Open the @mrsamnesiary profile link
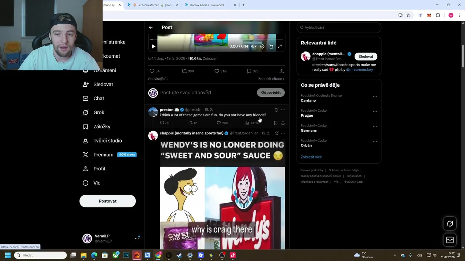Viewport: 465px width, 261px height. point(360,70)
